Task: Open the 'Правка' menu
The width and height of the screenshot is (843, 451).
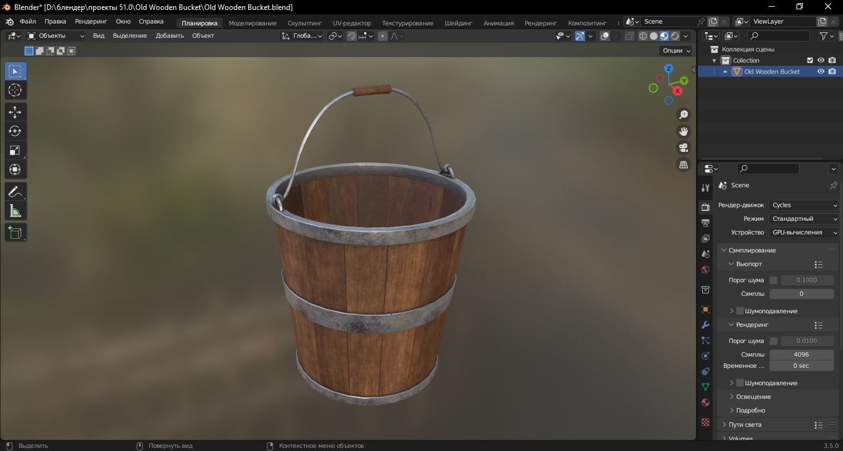Action: tap(55, 22)
